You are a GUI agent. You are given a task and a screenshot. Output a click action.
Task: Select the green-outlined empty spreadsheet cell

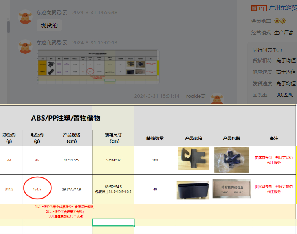(113, 222)
